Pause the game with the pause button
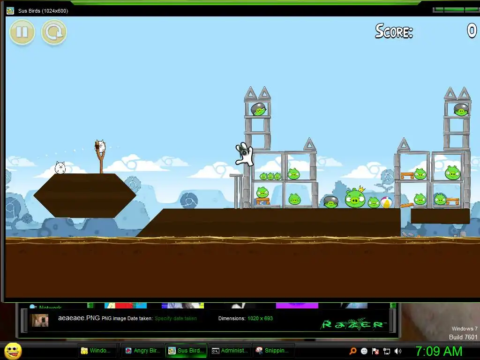The width and height of the screenshot is (480, 360). (x=22, y=32)
